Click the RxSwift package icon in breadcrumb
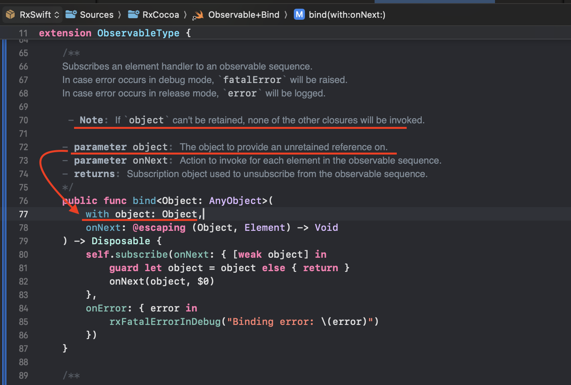 pyautogui.click(x=11, y=15)
